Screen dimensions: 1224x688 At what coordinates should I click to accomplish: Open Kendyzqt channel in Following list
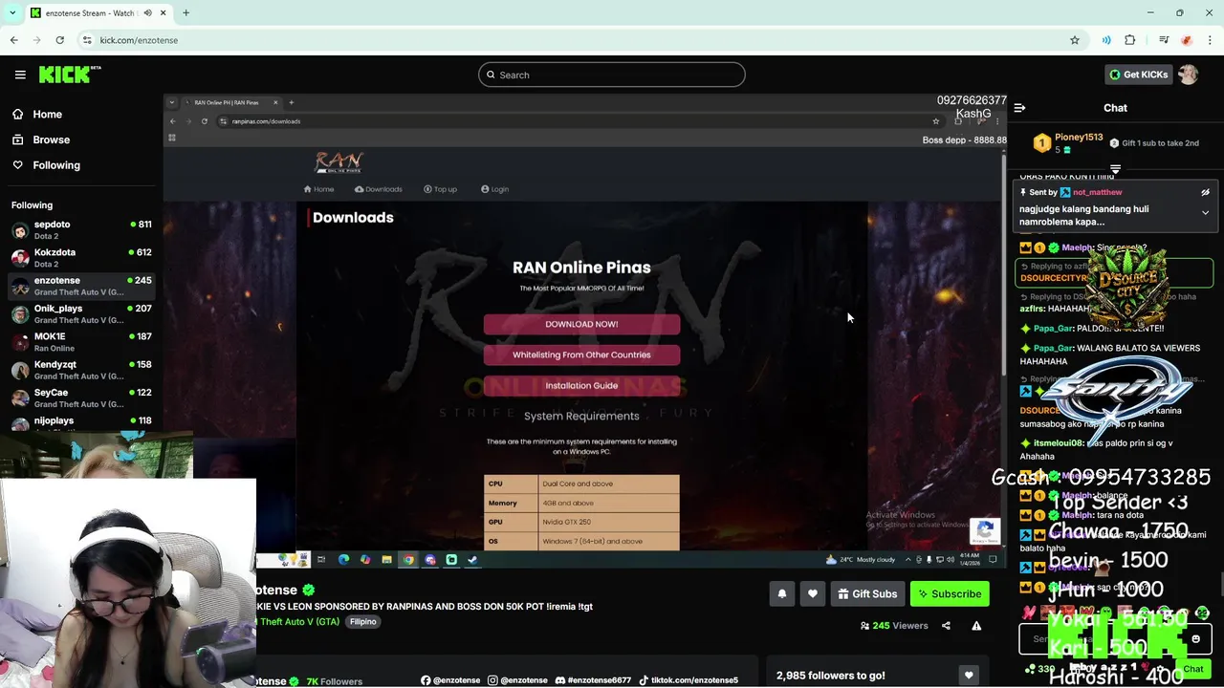[81, 370]
